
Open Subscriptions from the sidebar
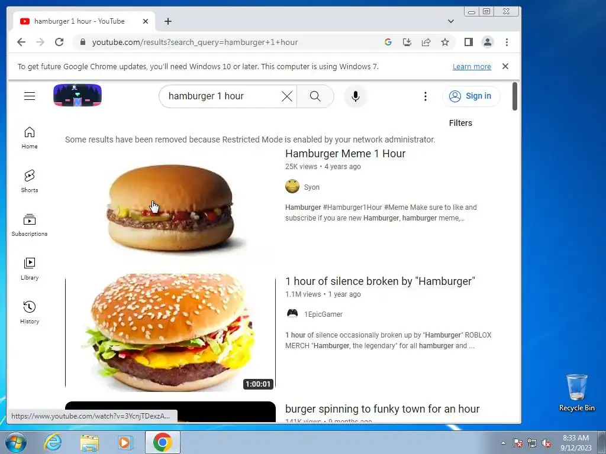tap(30, 225)
